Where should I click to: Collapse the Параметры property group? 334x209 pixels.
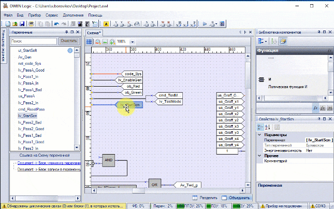point(260,135)
